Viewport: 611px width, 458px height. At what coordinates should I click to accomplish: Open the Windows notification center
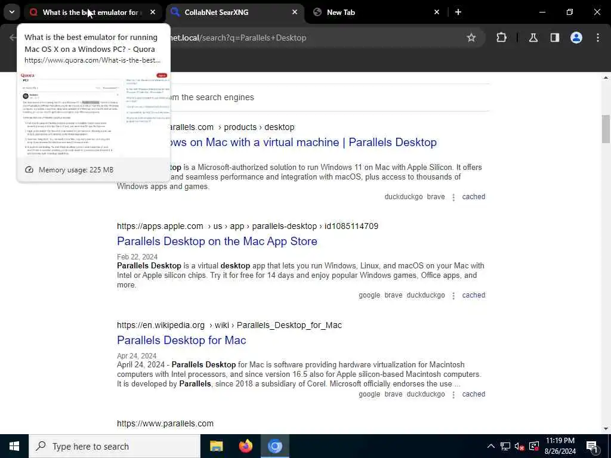pyautogui.click(x=592, y=446)
